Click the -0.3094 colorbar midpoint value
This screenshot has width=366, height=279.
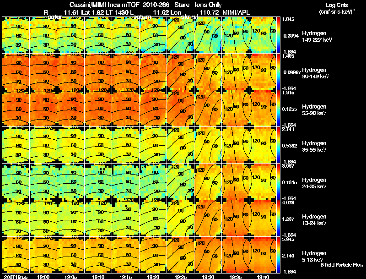click(x=290, y=36)
